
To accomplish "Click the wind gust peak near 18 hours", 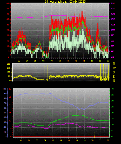I will click(x=82, y=8).
